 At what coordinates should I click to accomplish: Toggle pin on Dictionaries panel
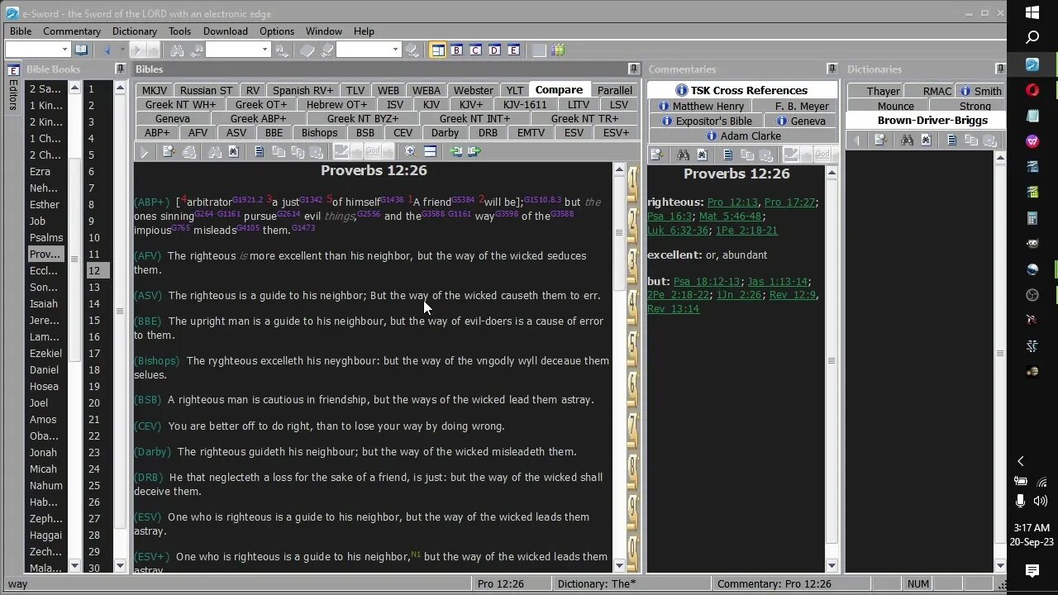[999, 69]
